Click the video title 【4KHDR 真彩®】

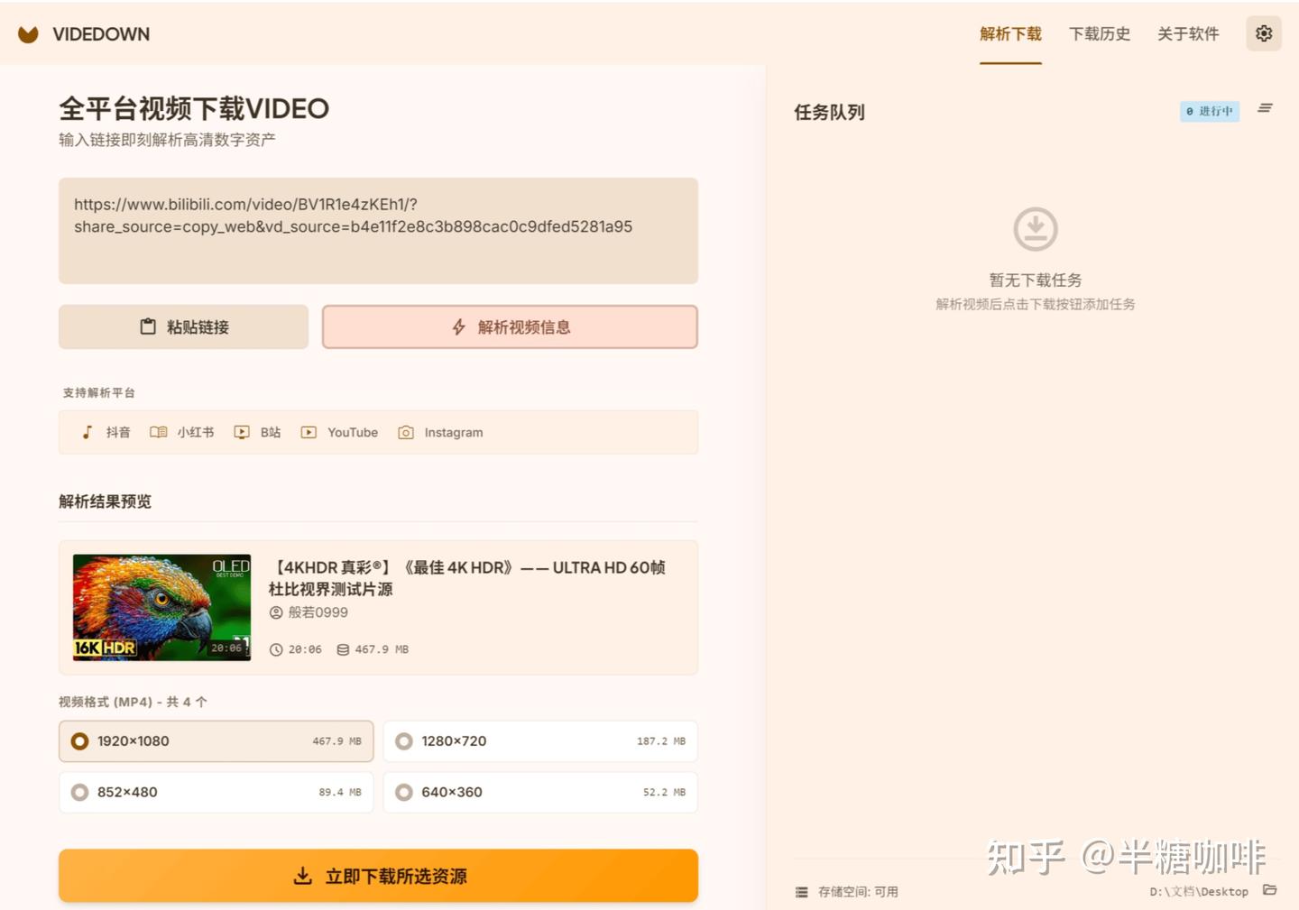(x=466, y=578)
